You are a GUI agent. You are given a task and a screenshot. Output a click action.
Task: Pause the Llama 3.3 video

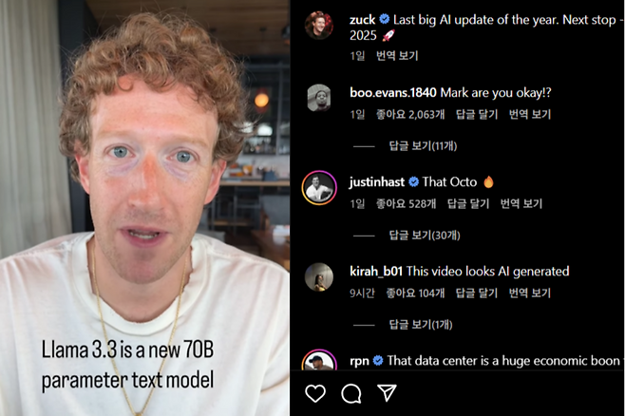(144, 208)
